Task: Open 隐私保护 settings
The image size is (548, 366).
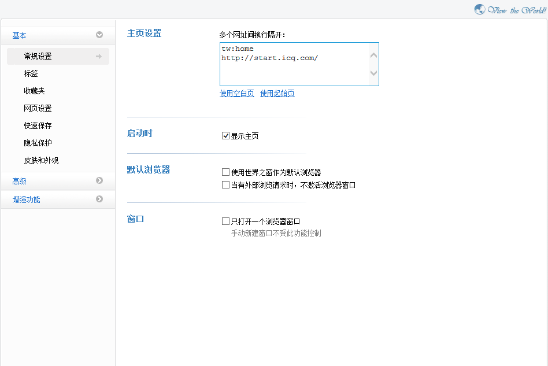Action: (x=38, y=143)
